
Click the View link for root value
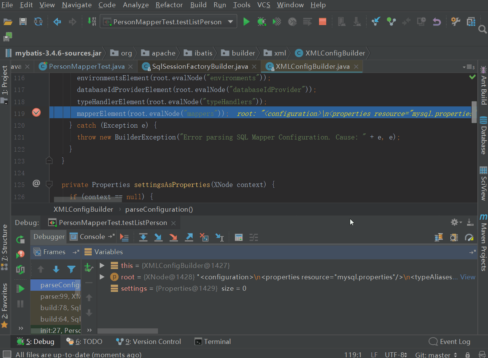click(x=467, y=277)
